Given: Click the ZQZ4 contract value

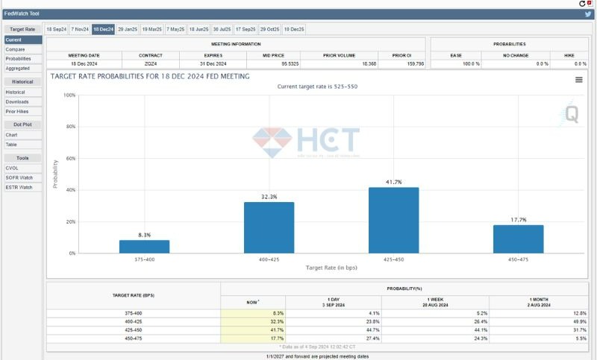Looking at the screenshot, I should coord(151,64).
